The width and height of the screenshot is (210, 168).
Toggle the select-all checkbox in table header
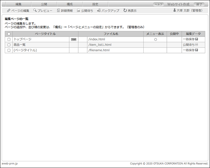[x=9, y=34]
